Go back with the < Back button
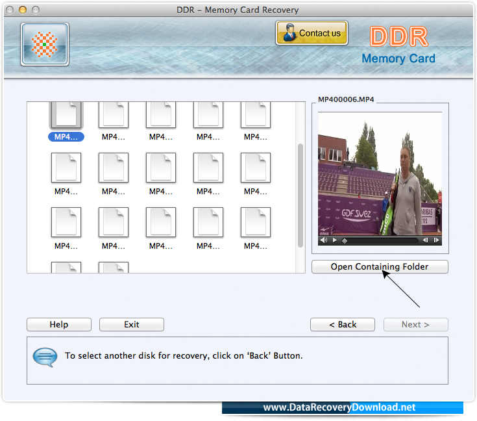Image resolution: width=477 pixels, height=421 pixels. pos(343,324)
